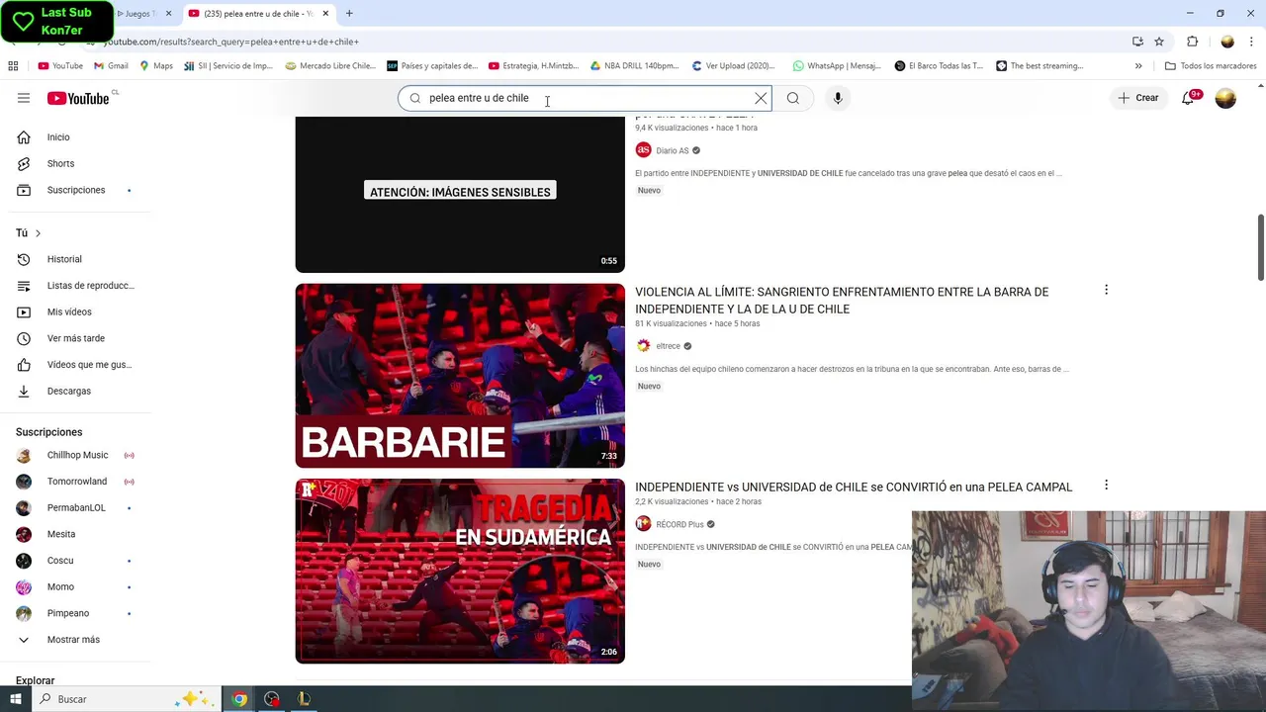Expand the Tú section

pos(29,233)
